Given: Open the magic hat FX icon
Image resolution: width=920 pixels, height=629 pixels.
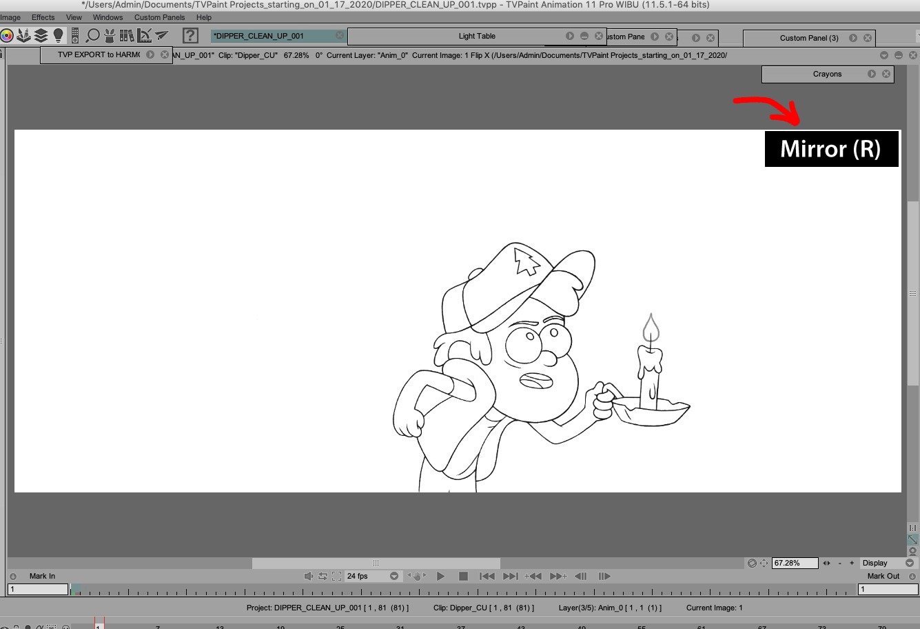Looking at the screenshot, I should tap(110, 35).
